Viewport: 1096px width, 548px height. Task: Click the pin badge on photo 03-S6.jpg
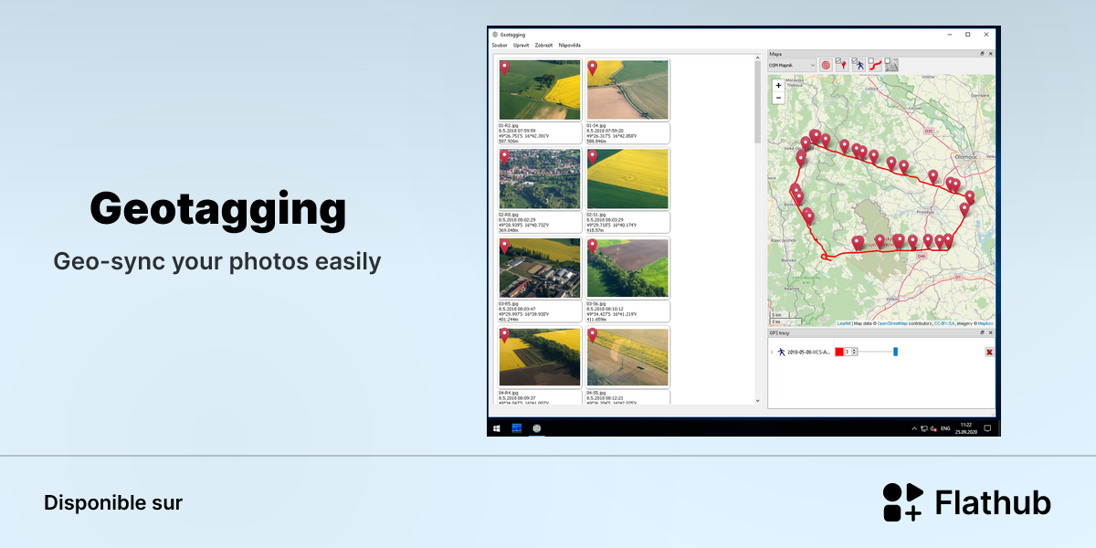(x=593, y=248)
